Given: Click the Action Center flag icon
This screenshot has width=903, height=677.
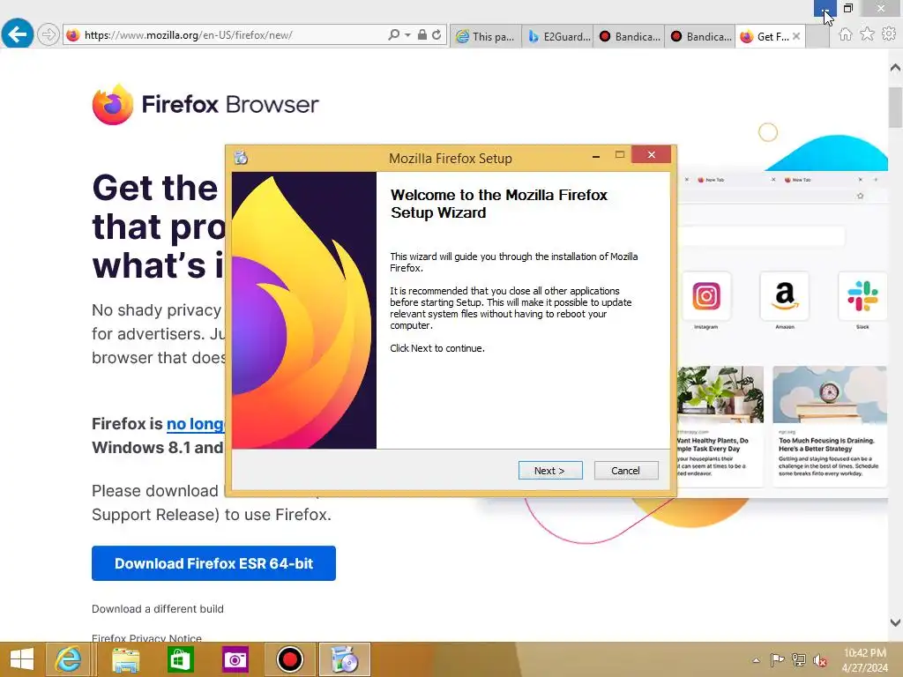Looking at the screenshot, I should (777, 660).
